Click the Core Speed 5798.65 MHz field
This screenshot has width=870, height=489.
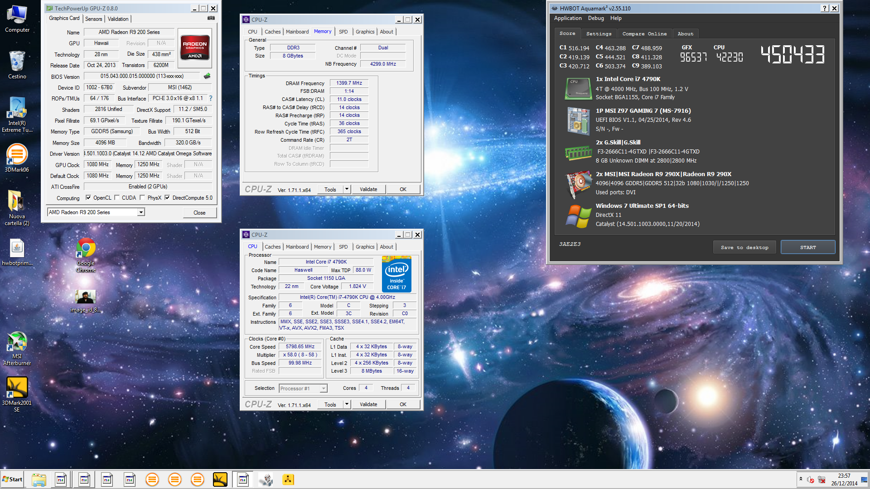(300, 346)
